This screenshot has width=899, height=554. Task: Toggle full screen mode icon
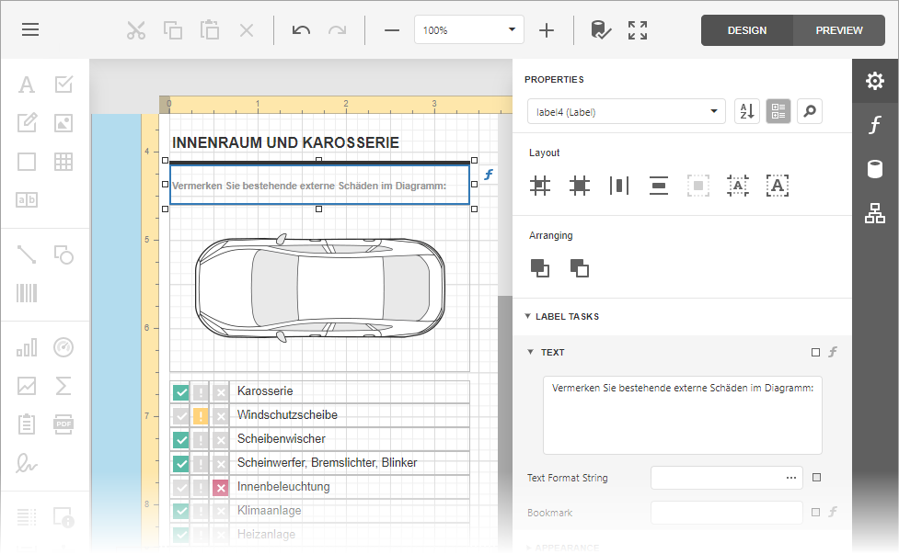pos(638,29)
